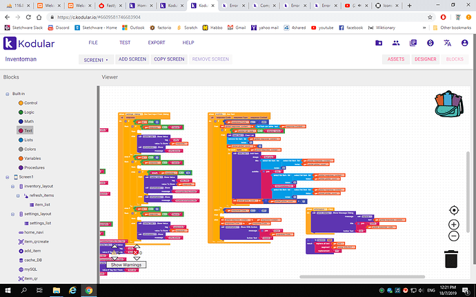Zoom out the blocks workspace
This screenshot has height=297, width=476.
coord(454,236)
